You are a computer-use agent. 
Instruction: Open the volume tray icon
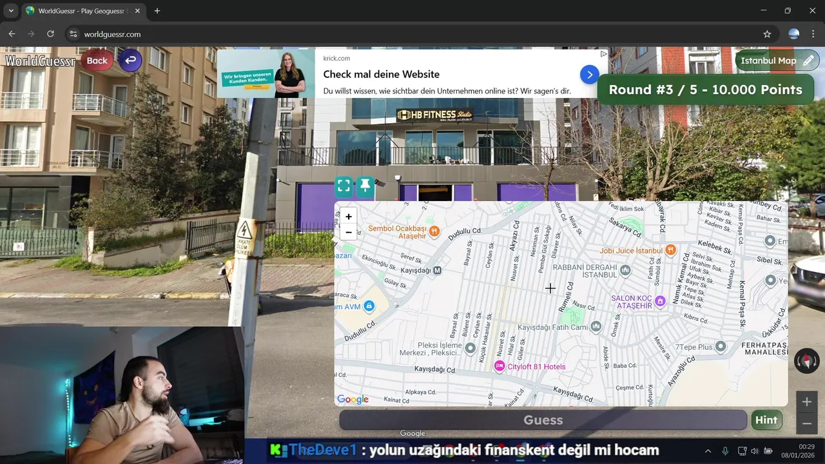755,451
